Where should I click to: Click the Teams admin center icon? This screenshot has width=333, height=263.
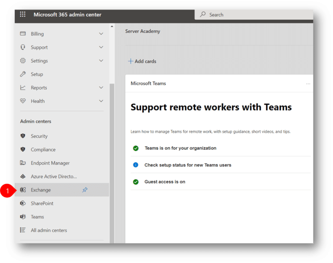[23, 217]
